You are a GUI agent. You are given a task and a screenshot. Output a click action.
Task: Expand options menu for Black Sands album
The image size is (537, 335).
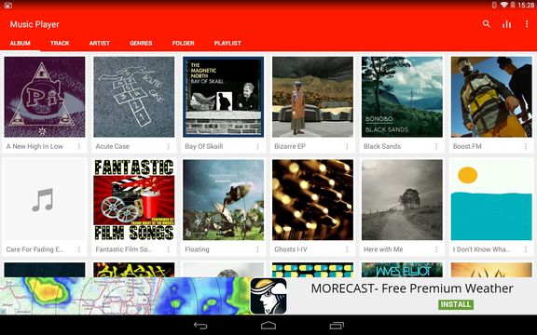point(436,146)
